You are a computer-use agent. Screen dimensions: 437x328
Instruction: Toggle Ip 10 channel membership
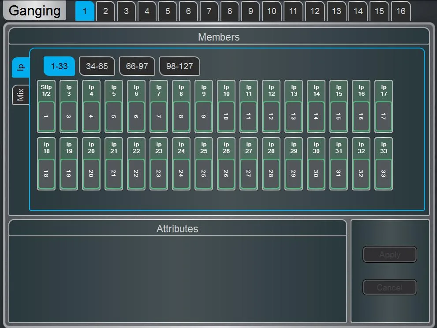tap(226, 106)
